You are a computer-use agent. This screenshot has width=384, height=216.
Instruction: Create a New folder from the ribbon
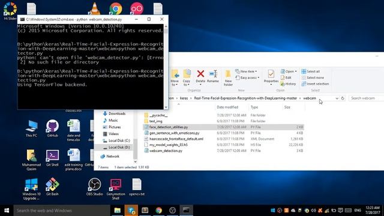(228, 78)
